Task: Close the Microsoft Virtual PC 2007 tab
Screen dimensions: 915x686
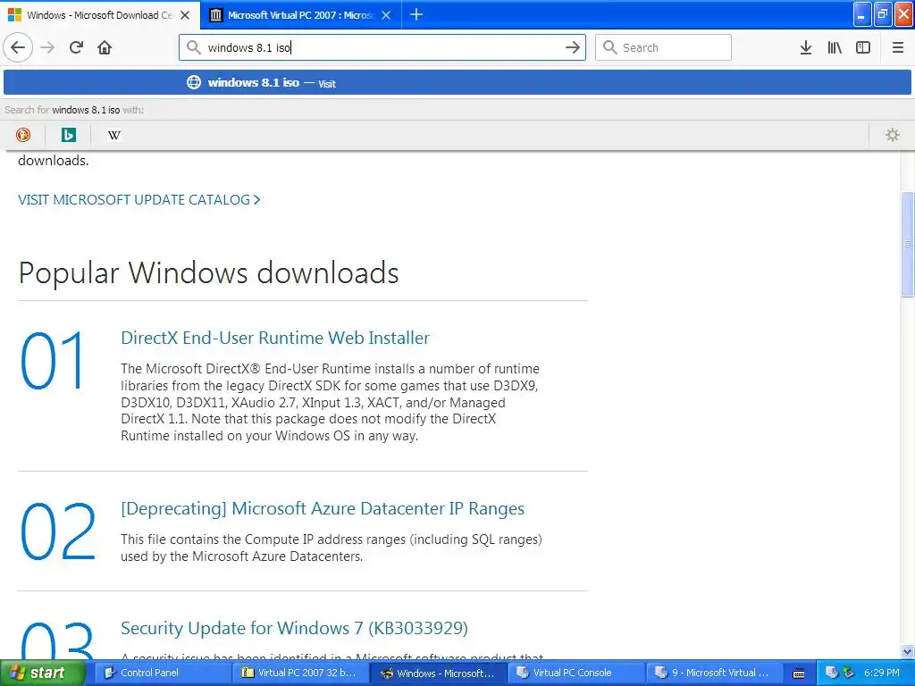Action: (x=386, y=15)
